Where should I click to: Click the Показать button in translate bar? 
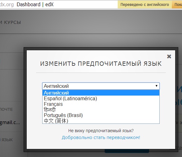point(177,5)
